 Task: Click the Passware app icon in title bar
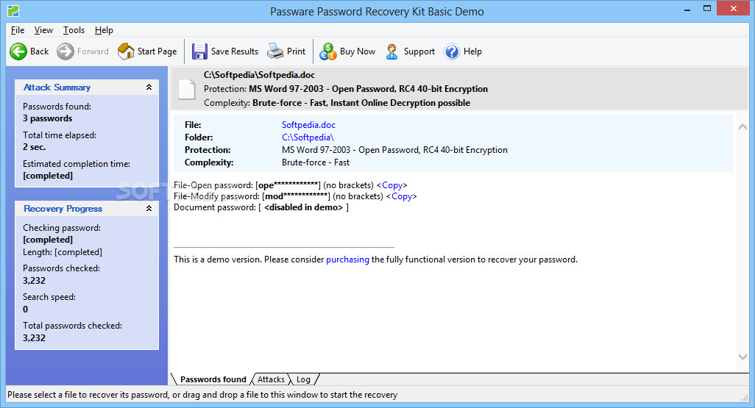click(x=13, y=10)
